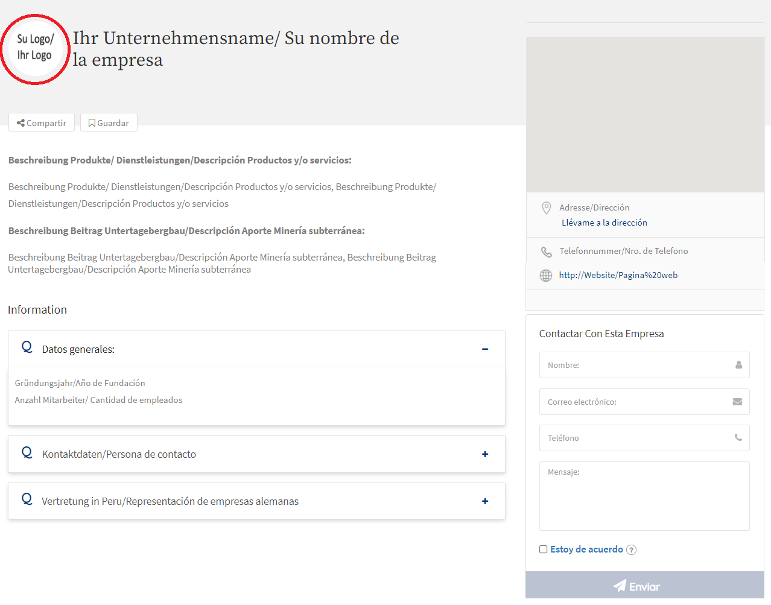This screenshot has width=771, height=605.
Task: Click the location pin icon beside Adresse/Dirección
Action: (546, 208)
